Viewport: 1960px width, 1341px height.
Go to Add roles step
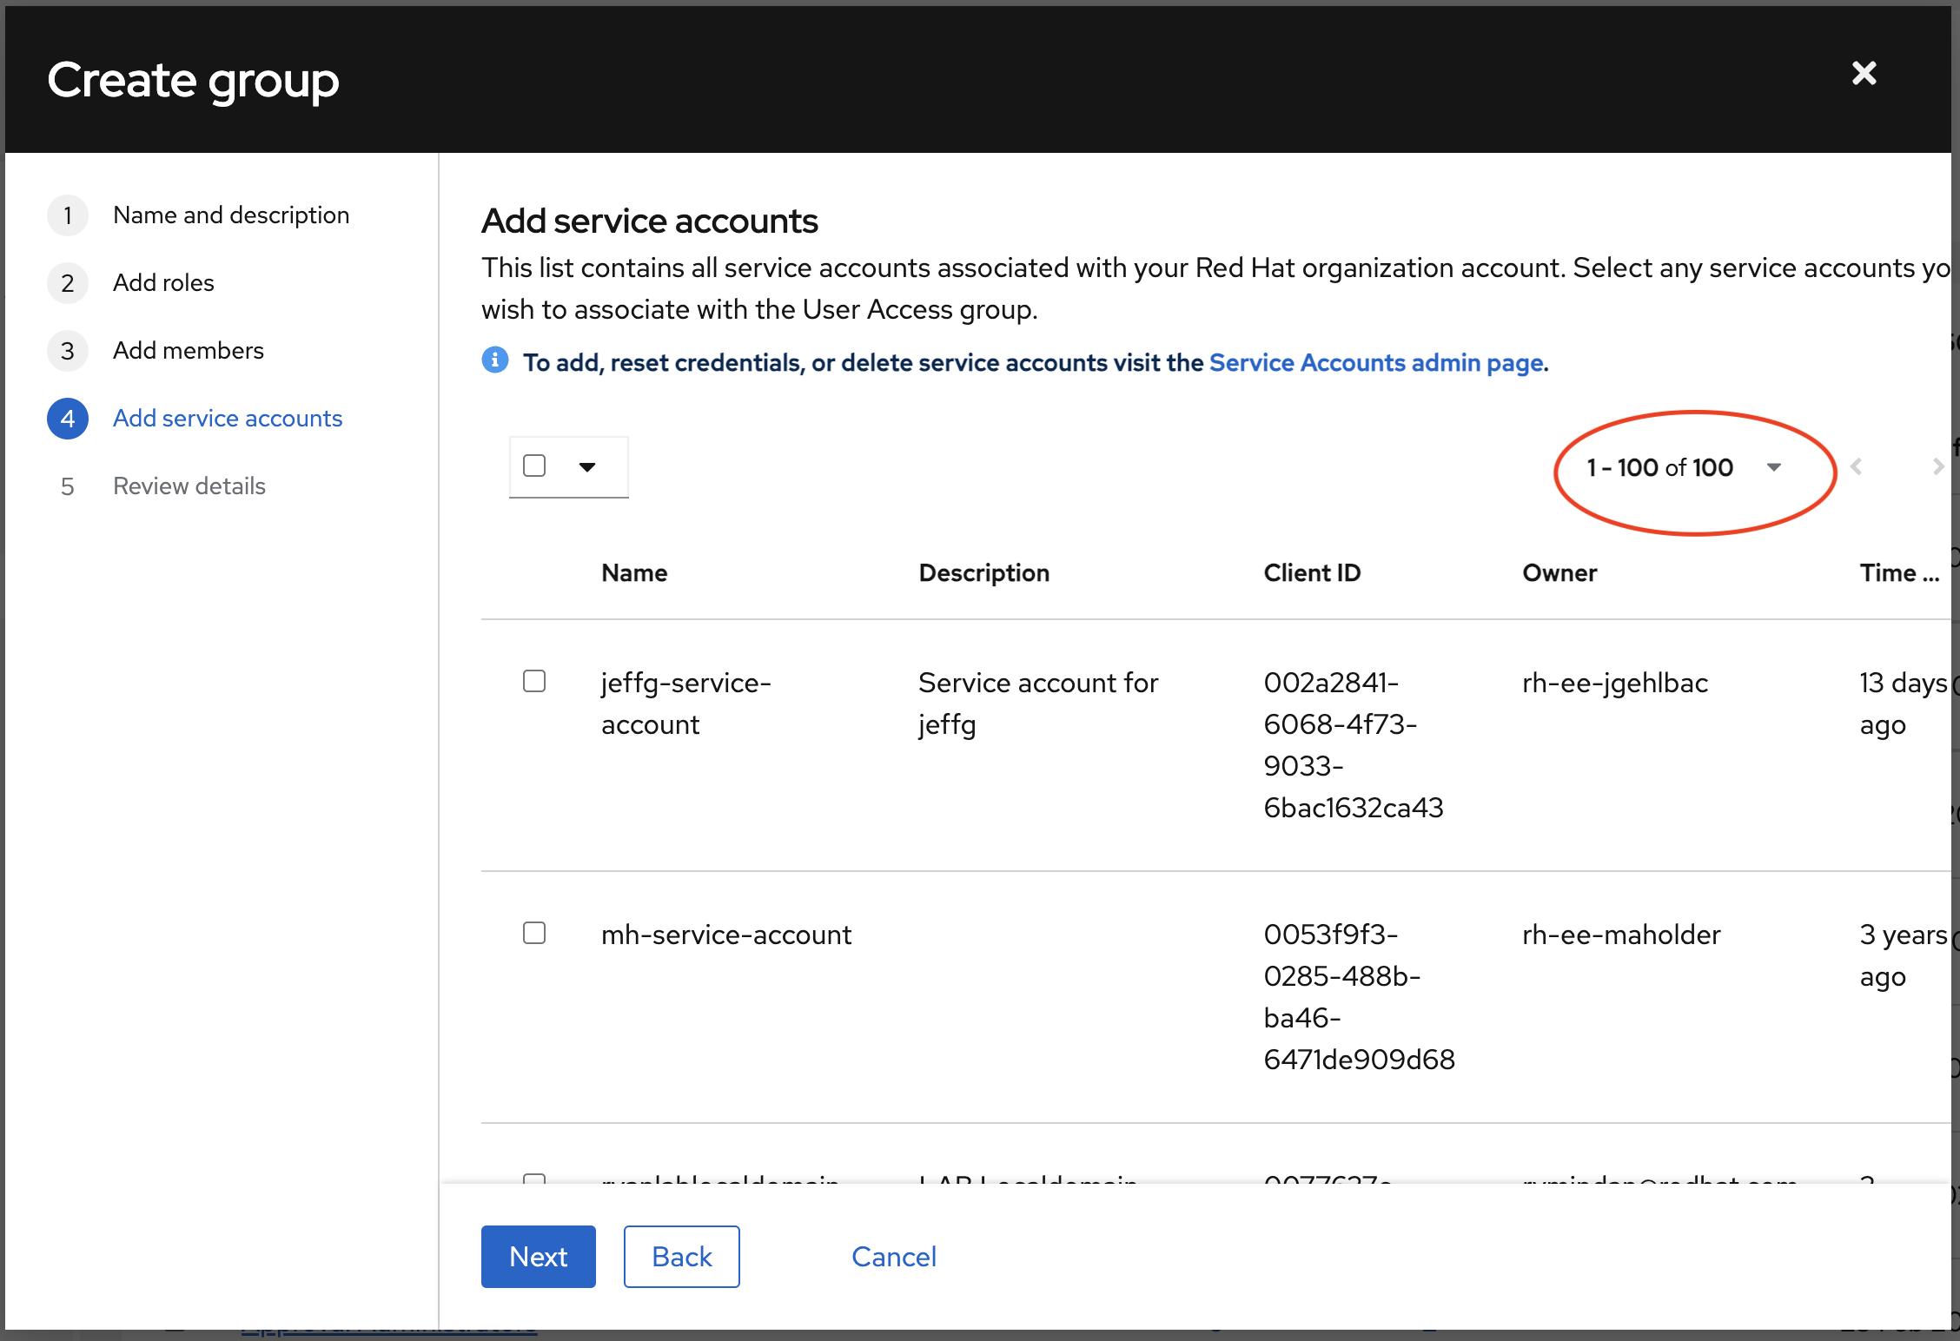tap(163, 283)
